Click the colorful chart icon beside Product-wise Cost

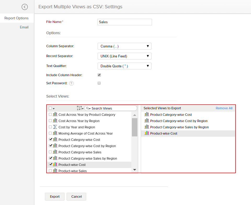[x=56, y=165]
